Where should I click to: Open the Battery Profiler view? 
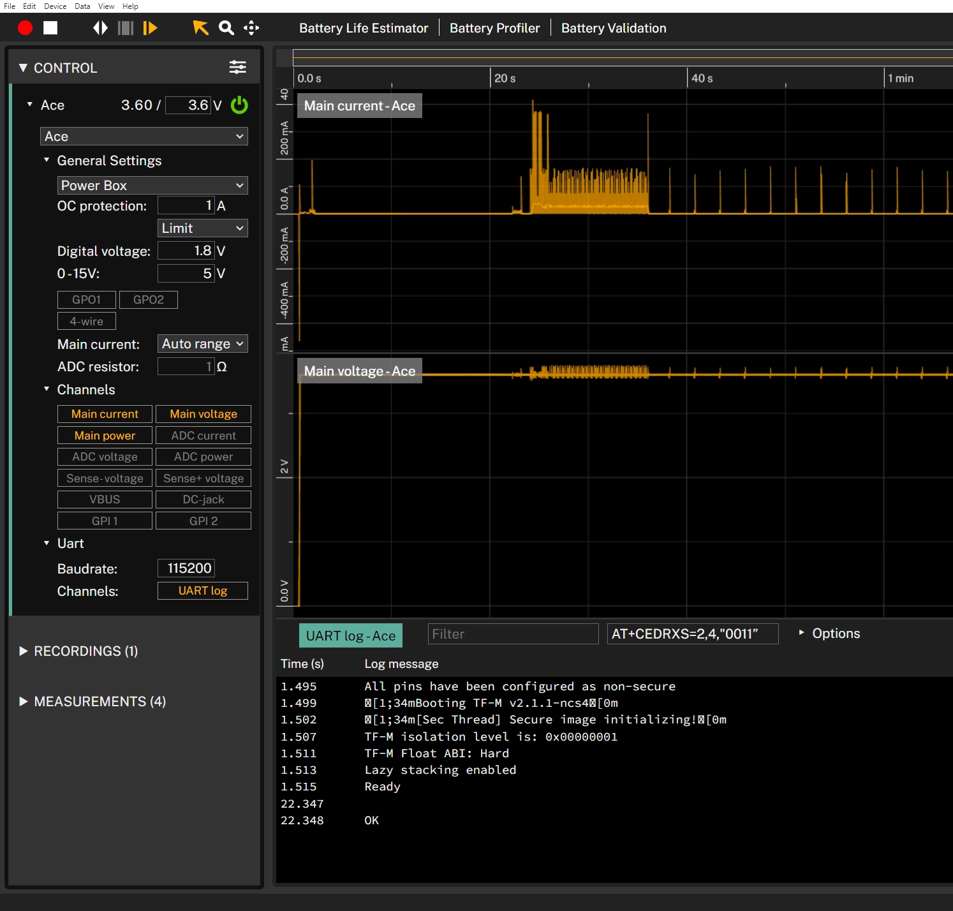[494, 27]
